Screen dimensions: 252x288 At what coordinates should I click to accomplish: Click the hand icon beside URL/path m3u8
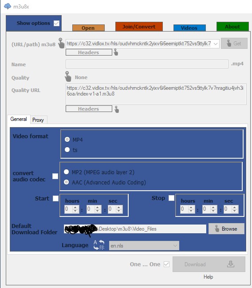61,43
